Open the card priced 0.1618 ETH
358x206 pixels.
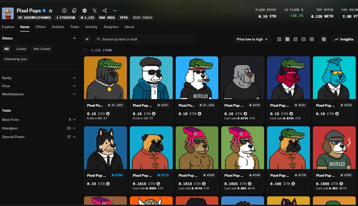(x=197, y=159)
